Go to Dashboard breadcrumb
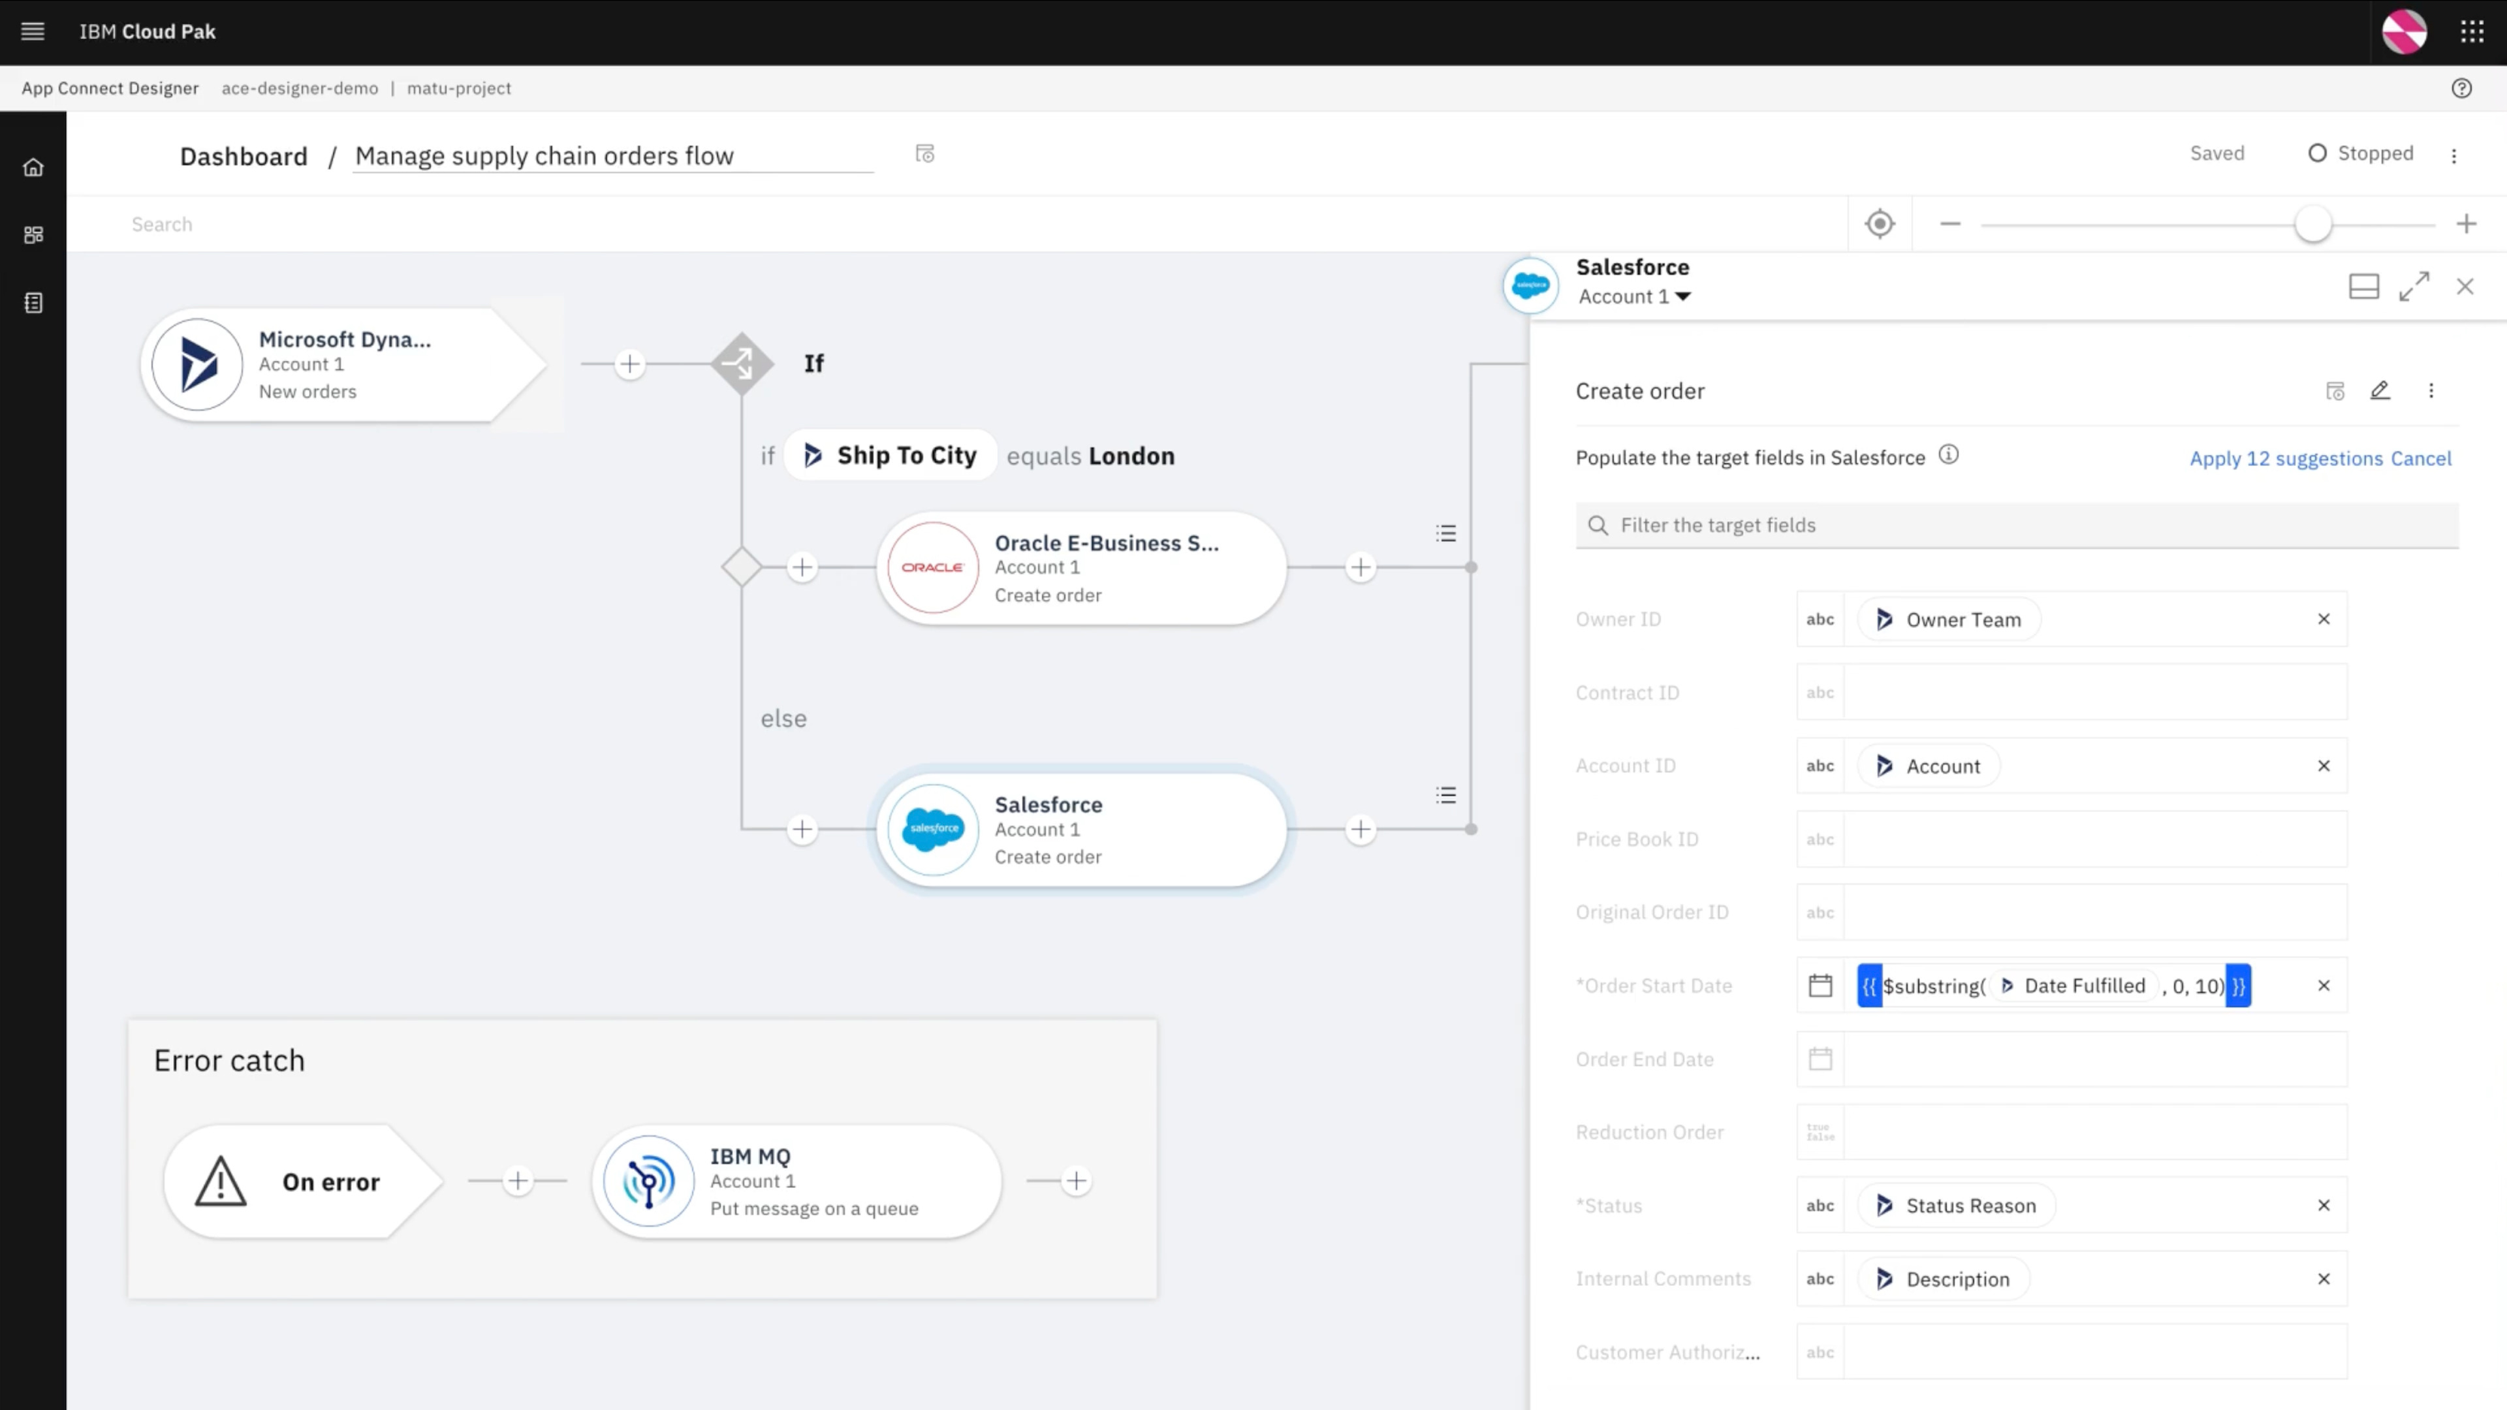The width and height of the screenshot is (2507, 1410). point(244,156)
